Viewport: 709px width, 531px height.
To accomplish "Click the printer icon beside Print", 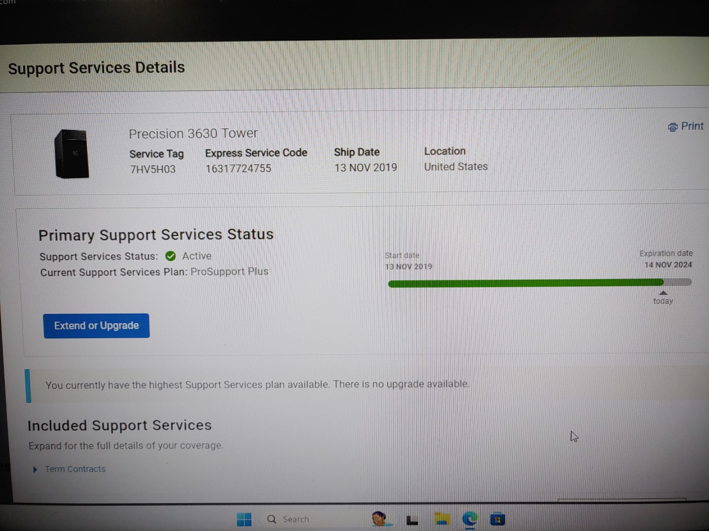I will click(673, 127).
